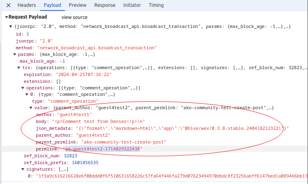Switch to the Headers tab
The height and width of the screenshot is (184, 308).
[27, 5]
